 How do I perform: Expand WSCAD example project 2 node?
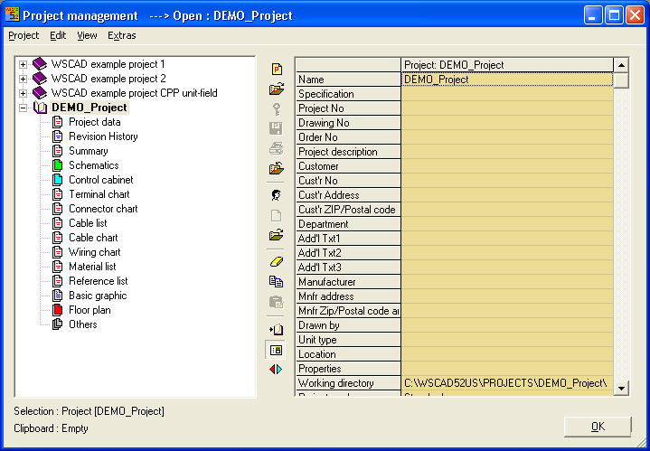point(23,79)
